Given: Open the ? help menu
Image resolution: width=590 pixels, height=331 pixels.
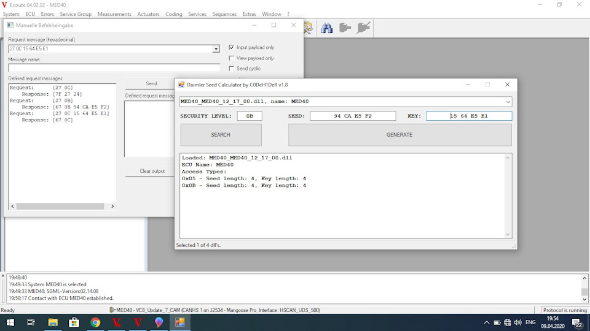Looking at the screenshot, I should 288,14.
